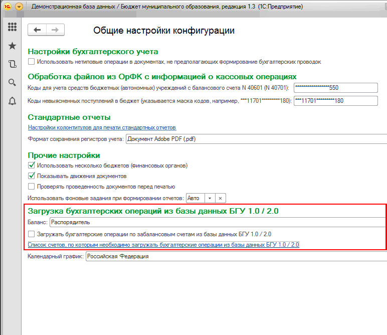The height and width of the screenshot is (335, 387).
Task: Toggle 'Использовать несколько бюджетов' checkbox
Action: pyautogui.click(x=32, y=165)
